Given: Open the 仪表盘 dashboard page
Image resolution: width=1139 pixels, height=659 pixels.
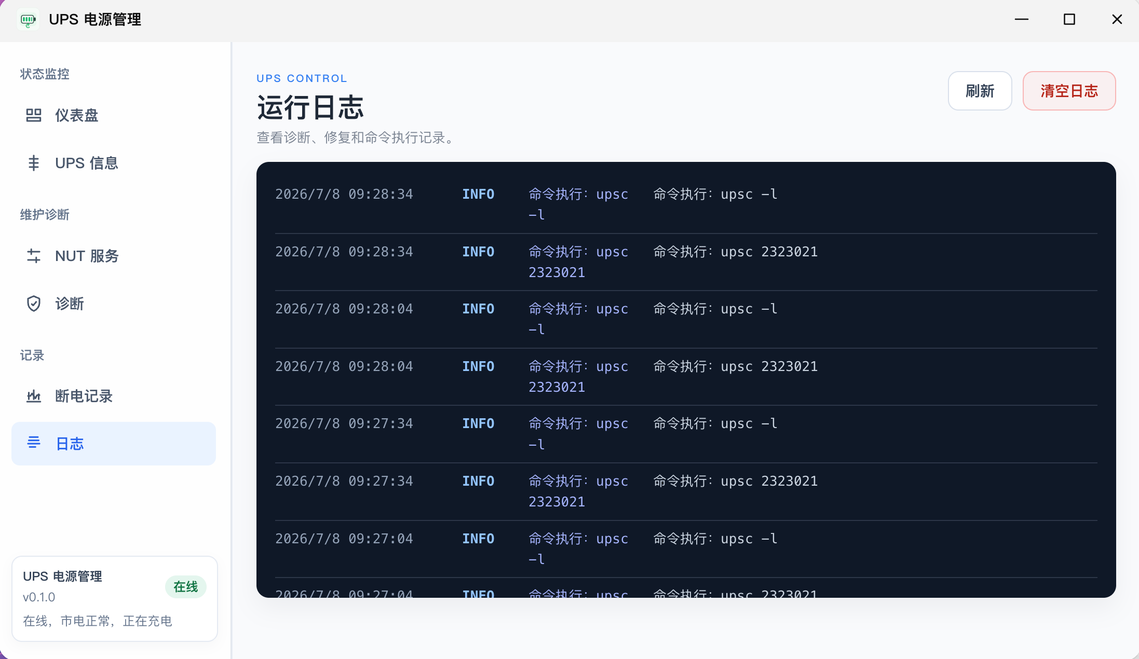Looking at the screenshot, I should click(114, 115).
